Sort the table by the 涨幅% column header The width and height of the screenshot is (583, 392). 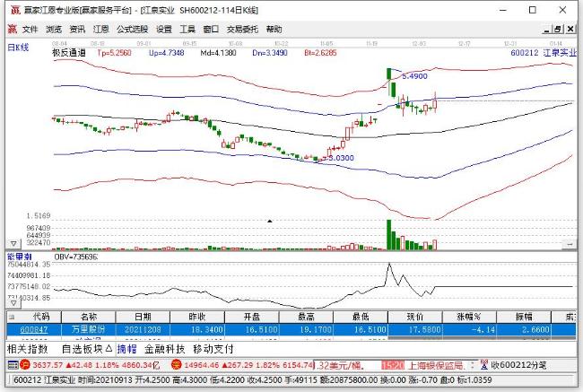coord(469,317)
